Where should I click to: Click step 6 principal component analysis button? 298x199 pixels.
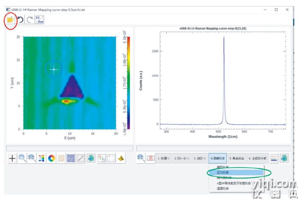258,158
